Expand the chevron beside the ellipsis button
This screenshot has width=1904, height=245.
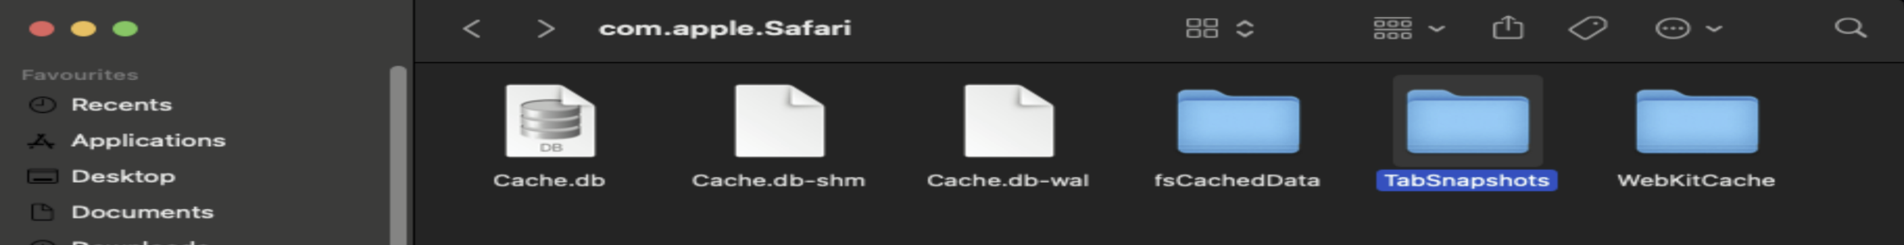pos(1715,29)
